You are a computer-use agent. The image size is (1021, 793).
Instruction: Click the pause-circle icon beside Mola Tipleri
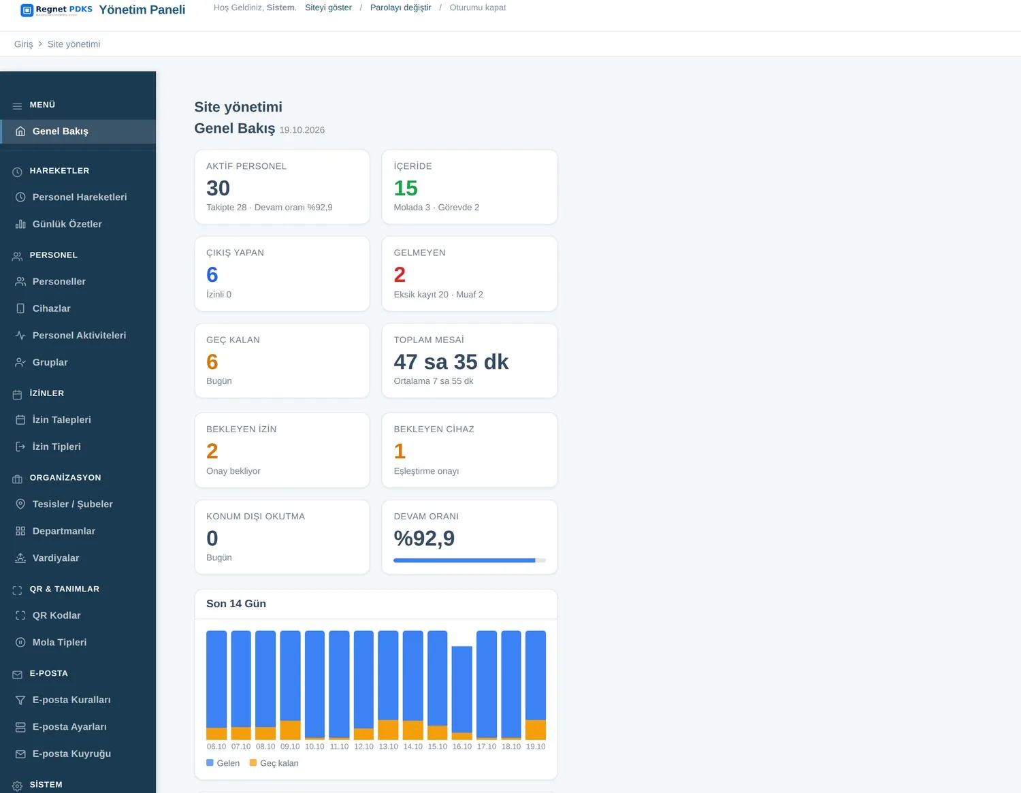tap(20, 643)
